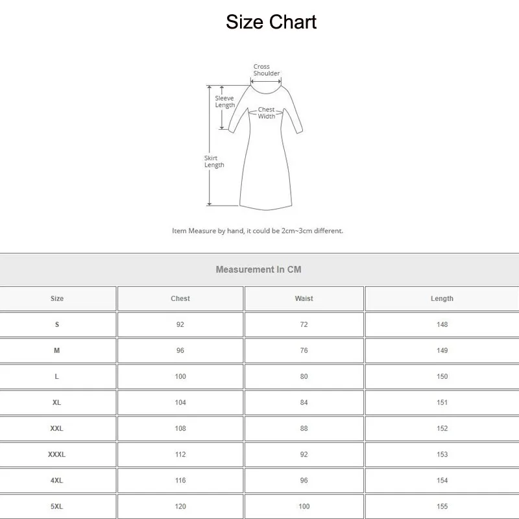Select the Waist column header
This screenshot has height=519, width=519.
pyautogui.click(x=304, y=298)
